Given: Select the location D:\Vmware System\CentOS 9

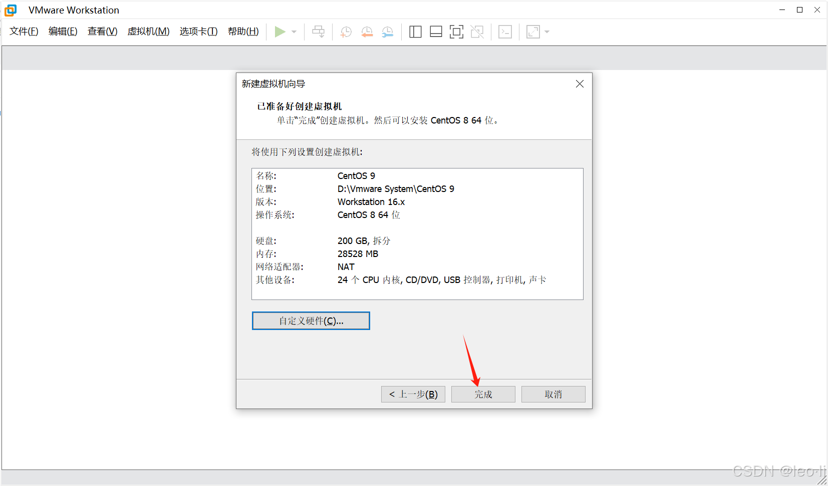Looking at the screenshot, I should (396, 189).
